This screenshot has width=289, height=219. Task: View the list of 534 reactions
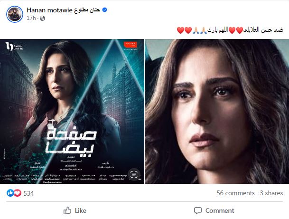[28, 193]
